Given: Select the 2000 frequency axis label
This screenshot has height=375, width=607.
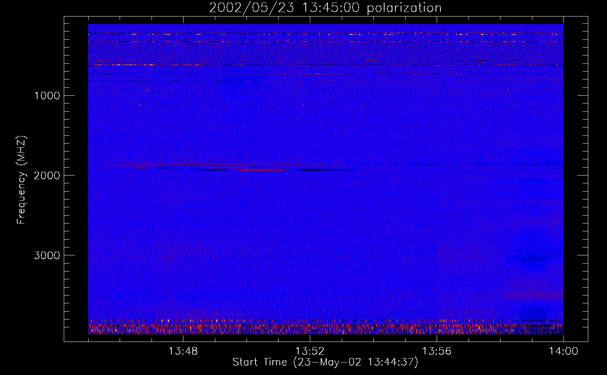Looking at the screenshot, I should coord(47,175).
